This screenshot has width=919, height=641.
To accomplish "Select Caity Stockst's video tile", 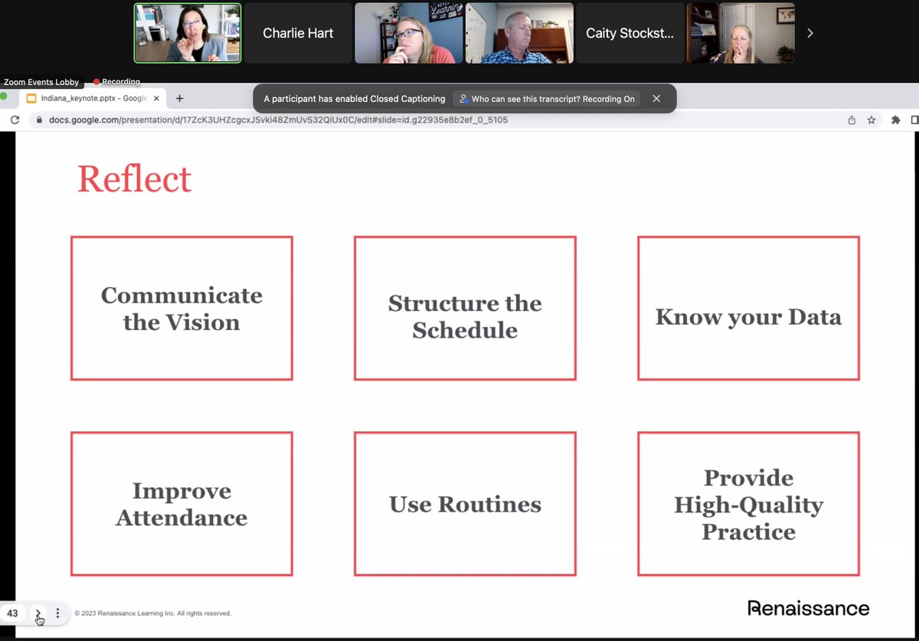I will click(x=630, y=33).
